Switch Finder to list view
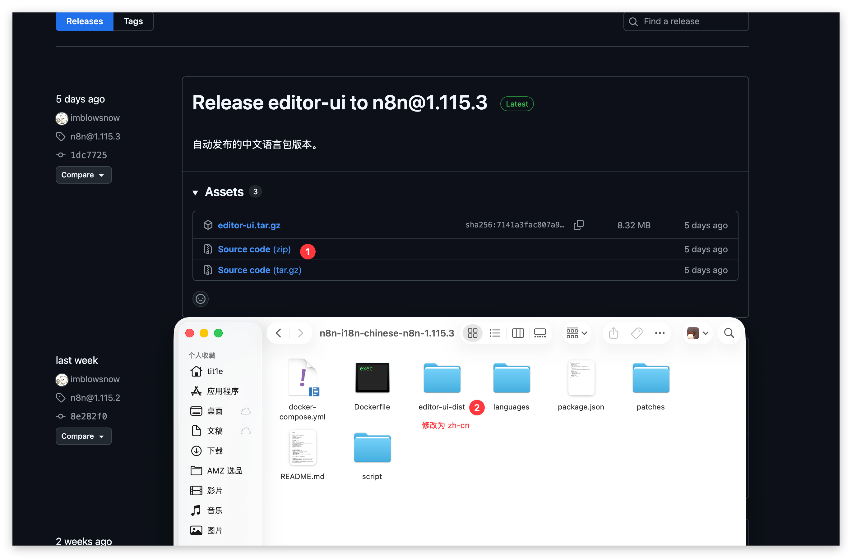The width and height of the screenshot is (852, 558). click(495, 333)
